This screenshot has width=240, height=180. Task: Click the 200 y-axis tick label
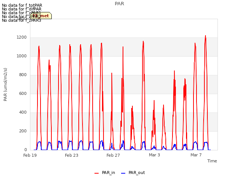23,131
